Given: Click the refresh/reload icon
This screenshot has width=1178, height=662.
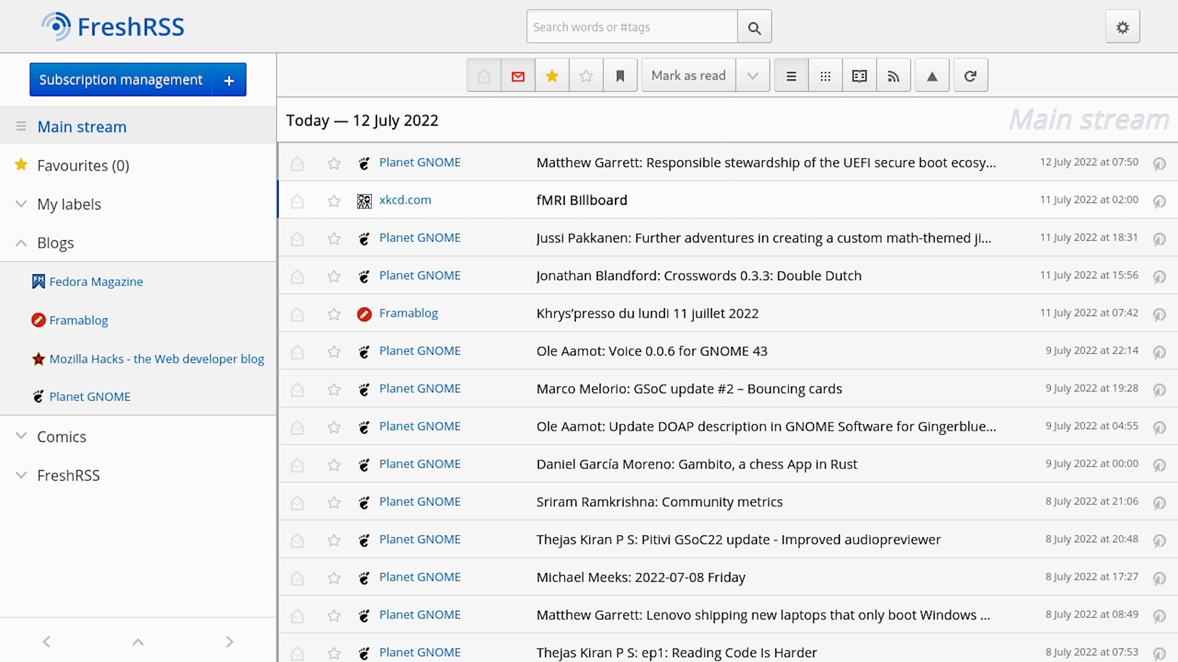Looking at the screenshot, I should (970, 75).
